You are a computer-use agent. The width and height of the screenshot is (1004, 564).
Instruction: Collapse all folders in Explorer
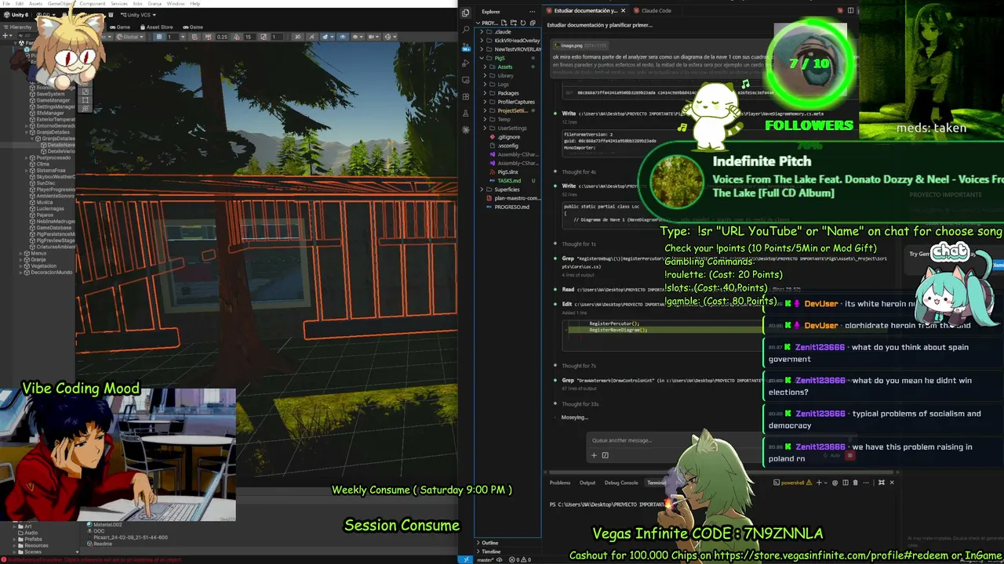pyautogui.click(x=531, y=23)
